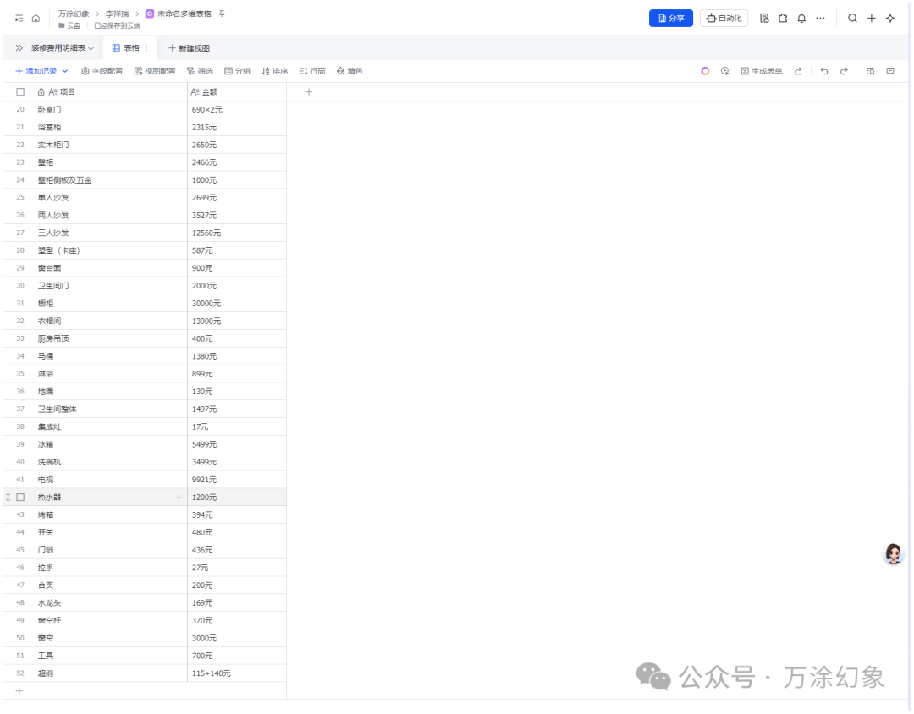Open notifications bell icon
The image size is (914, 714).
801,19
